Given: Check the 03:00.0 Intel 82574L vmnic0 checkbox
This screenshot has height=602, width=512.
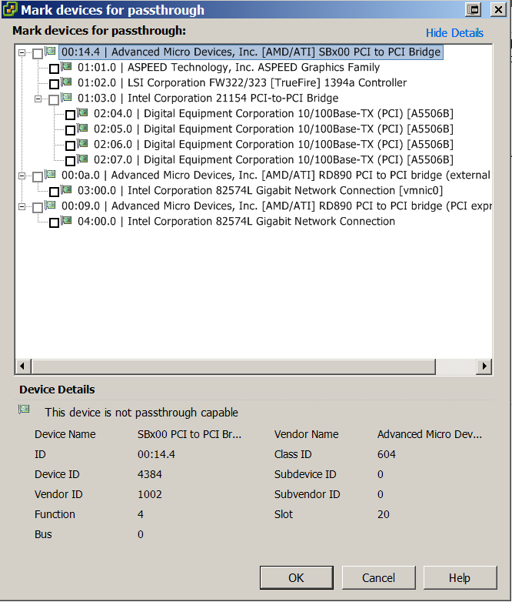Looking at the screenshot, I should pos(54,192).
